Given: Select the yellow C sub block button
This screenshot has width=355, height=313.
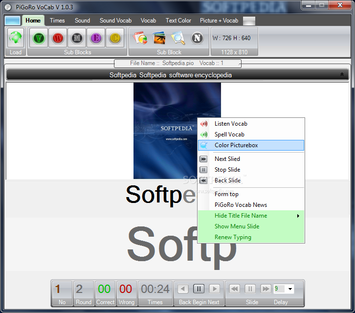Looking at the screenshot, I should coord(115,38).
